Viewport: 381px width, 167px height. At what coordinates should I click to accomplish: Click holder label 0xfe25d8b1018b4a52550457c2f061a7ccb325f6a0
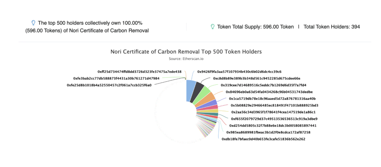point(109,85)
